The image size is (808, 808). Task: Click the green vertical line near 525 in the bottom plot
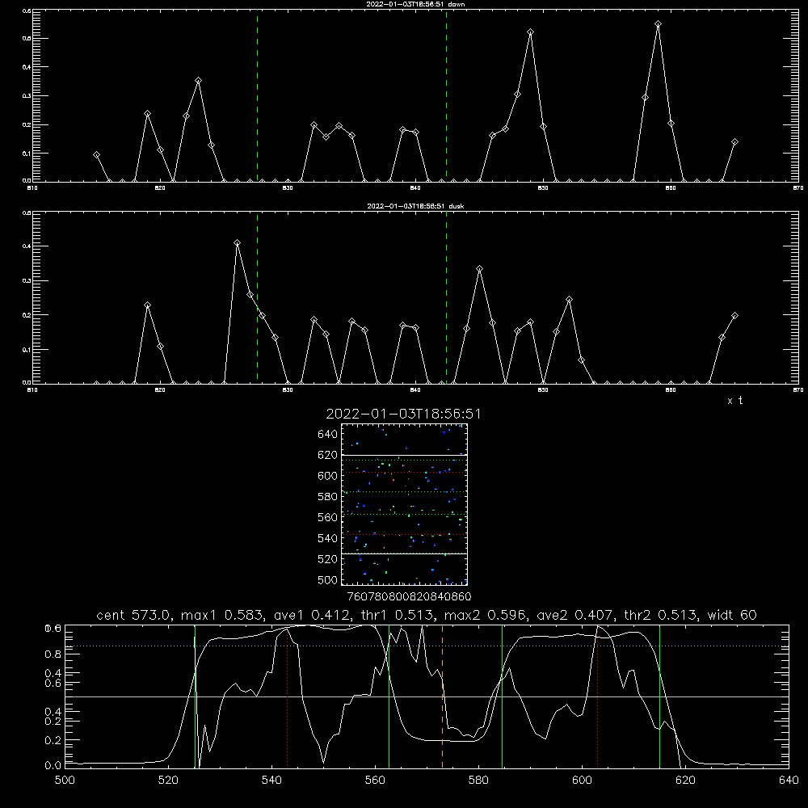click(x=195, y=696)
